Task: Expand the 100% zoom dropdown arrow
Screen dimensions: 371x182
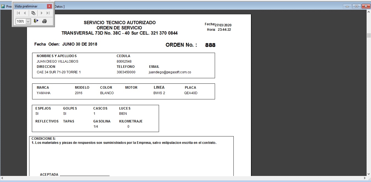Action: [28, 21]
